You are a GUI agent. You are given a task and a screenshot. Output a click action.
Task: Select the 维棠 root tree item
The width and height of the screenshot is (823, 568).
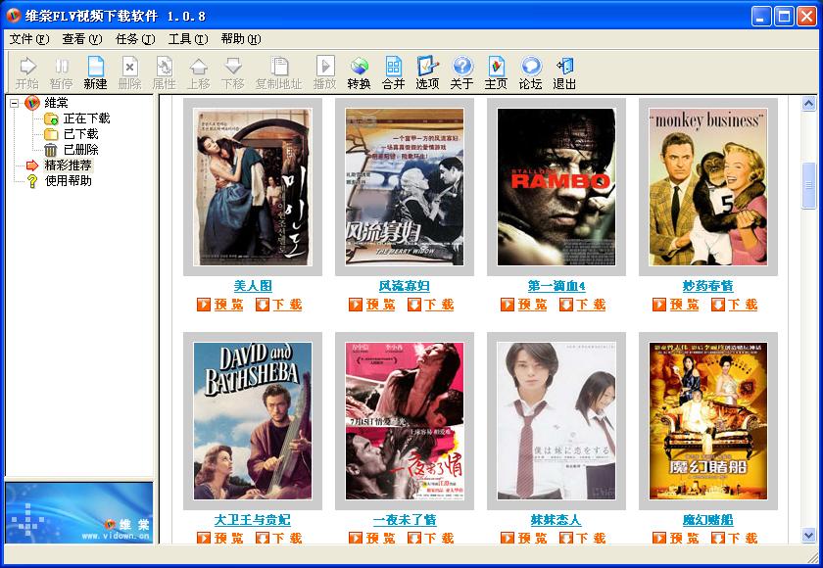click(x=56, y=103)
